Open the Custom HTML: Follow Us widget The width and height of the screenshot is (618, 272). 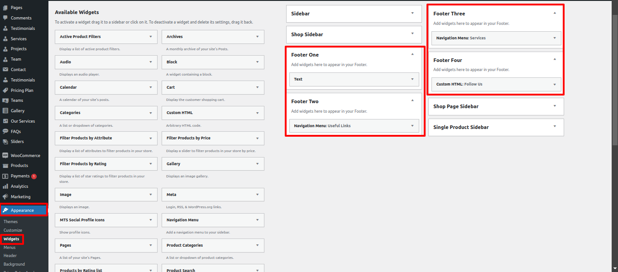(x=495, y=84)
